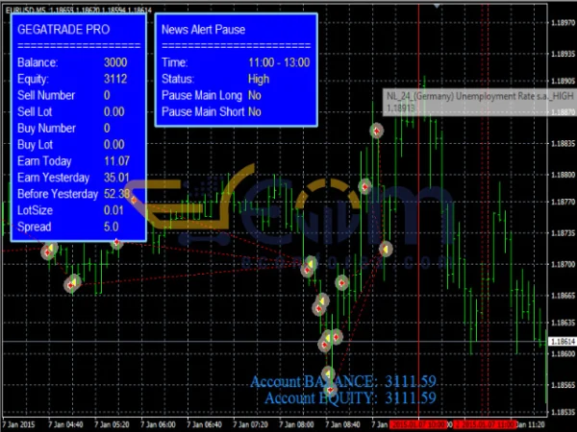577x432 pixels.
Task: Click the Account EQUITY 3111.59 text
Action: point(350,397)
